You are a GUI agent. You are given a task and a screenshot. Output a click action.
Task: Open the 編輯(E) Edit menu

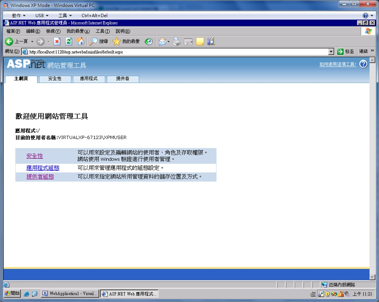(33, 31)
